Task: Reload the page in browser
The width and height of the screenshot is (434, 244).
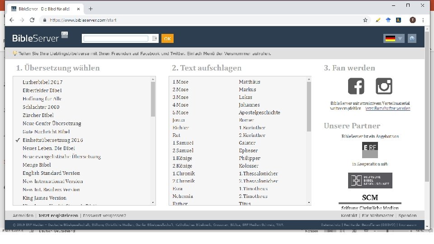Action: coord(32,20)
